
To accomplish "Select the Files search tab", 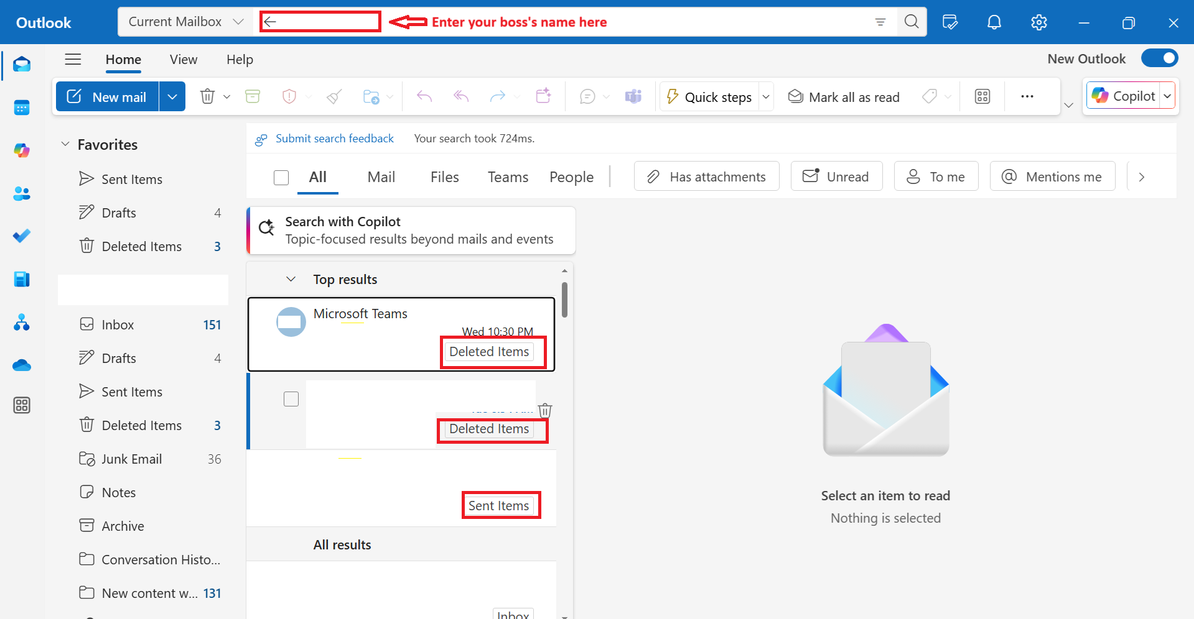I will [x=445, y=177].
